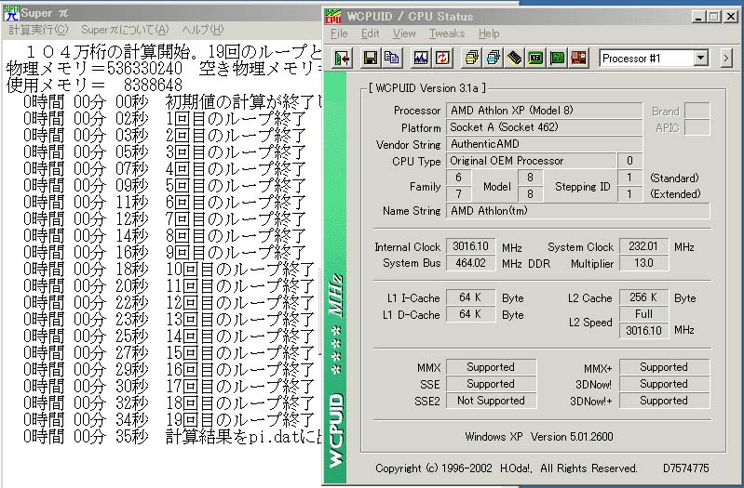
Task: Click the System Clock value 232.01
Action: point(643,246)
